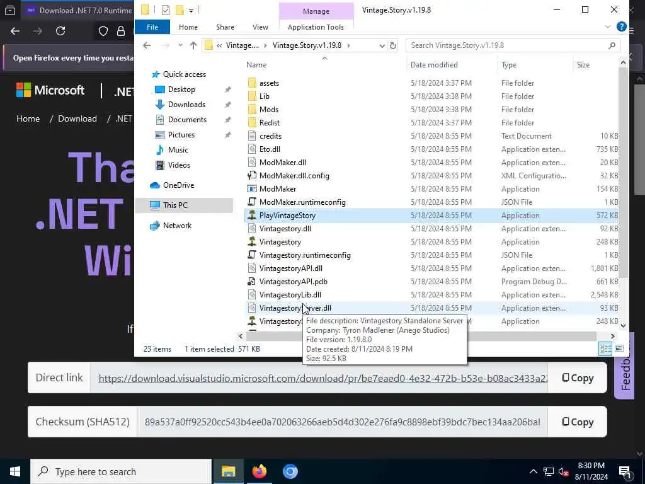Select the credits text document icon

coord(252,136)
